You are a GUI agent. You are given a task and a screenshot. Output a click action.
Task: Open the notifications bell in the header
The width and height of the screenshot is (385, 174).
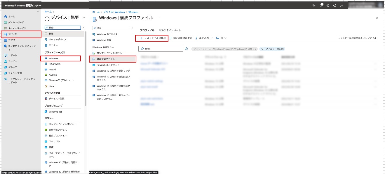click(x=321, y=5)
